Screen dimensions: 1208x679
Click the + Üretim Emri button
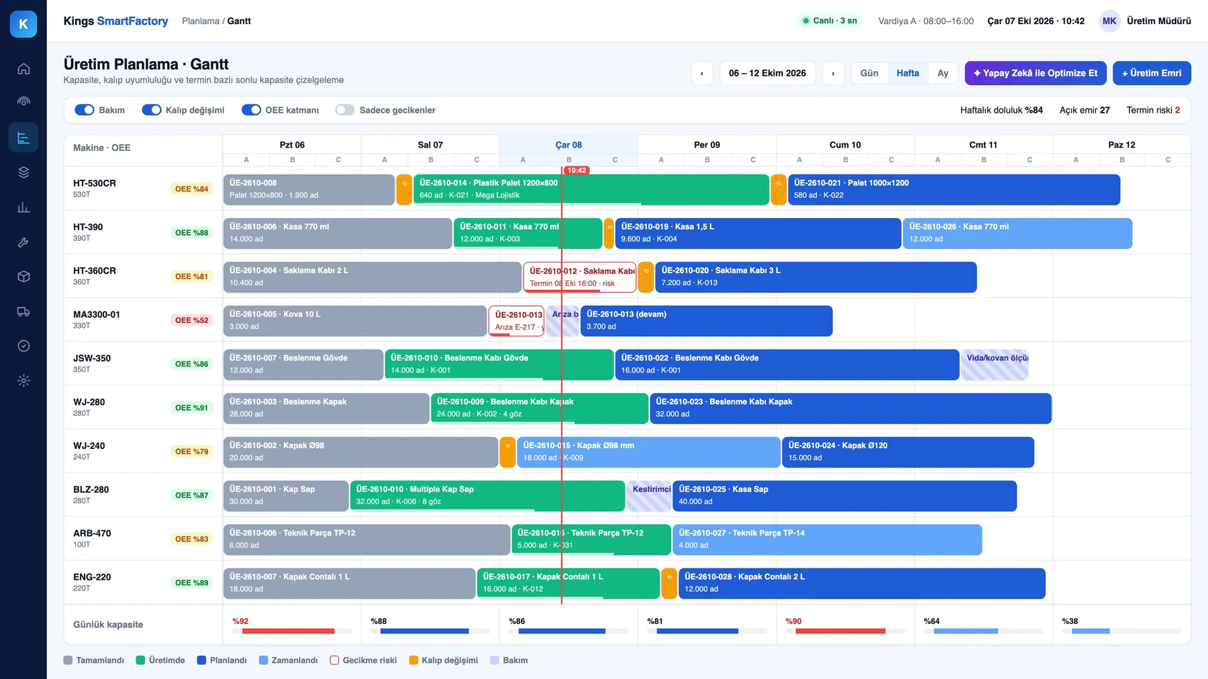coord(1152,73)
